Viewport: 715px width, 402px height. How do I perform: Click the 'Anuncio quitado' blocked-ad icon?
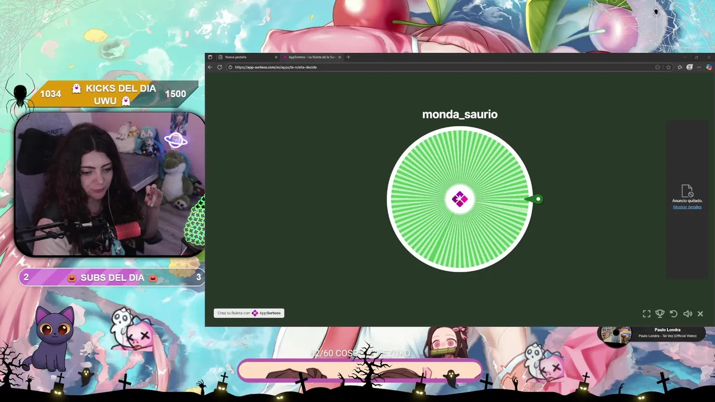(x=687, y=191)
